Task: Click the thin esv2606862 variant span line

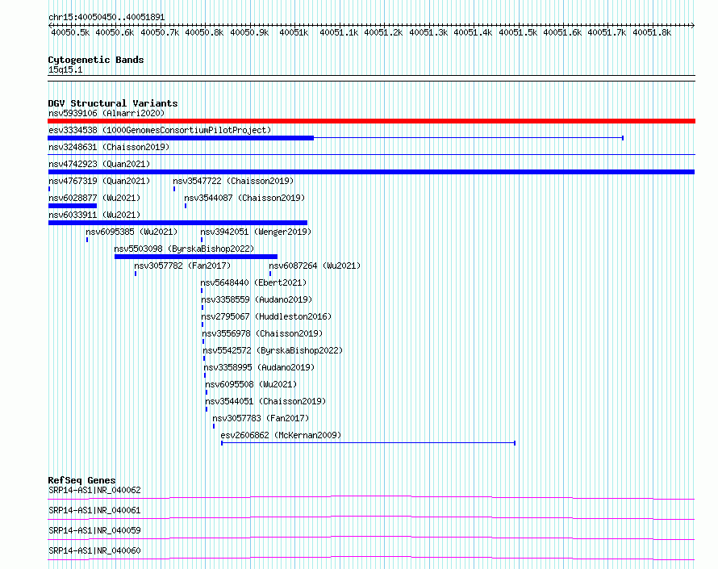Action: point(369,443)
